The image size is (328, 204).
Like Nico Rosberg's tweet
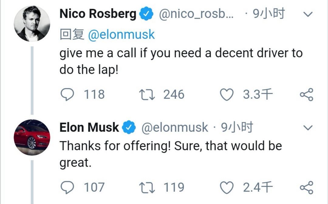[x=227, y=95]
